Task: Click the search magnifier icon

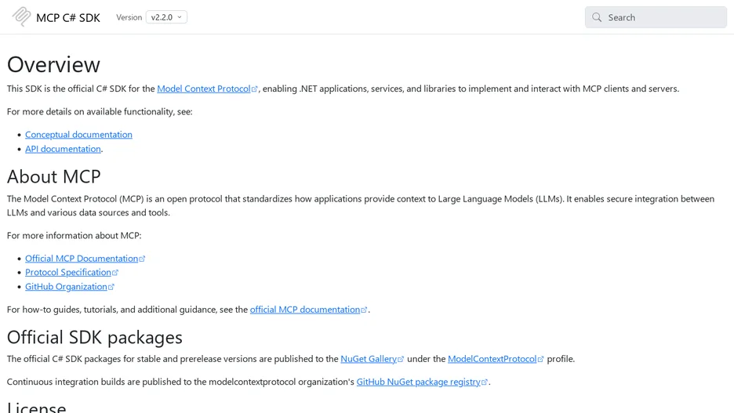Action: click(596, 17)
